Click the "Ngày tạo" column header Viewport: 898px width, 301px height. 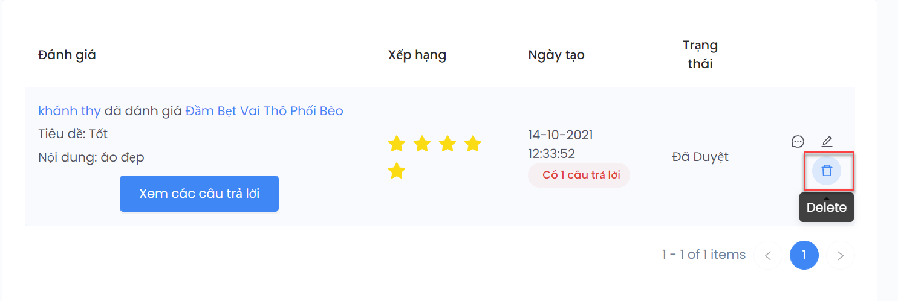pos(556,55)
